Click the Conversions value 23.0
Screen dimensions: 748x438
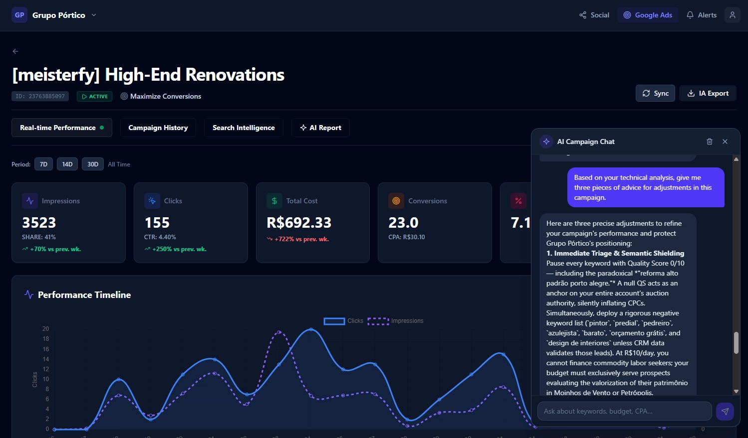coord(403,223)
